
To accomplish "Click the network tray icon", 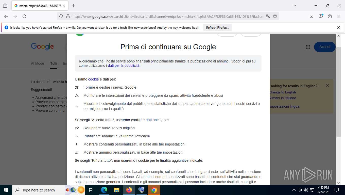I will tap(312, 190).
